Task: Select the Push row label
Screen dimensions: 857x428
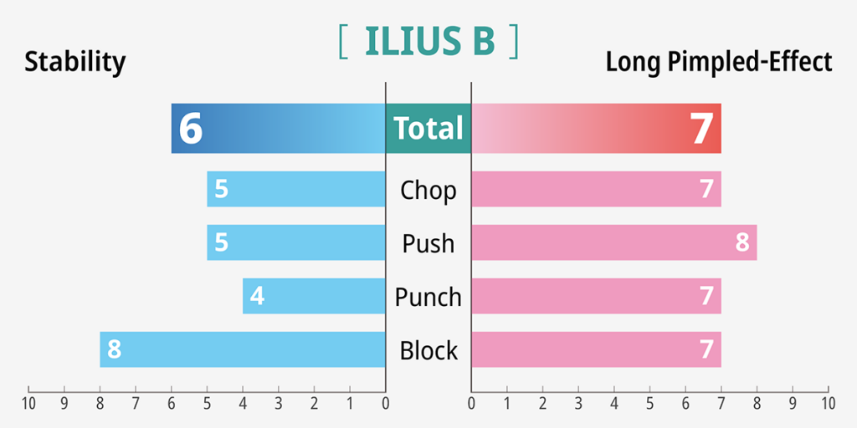Action: pos(428,243)
